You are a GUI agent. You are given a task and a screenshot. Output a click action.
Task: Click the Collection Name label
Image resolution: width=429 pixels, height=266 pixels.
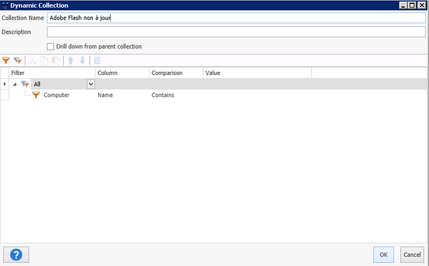pos(23,18)
